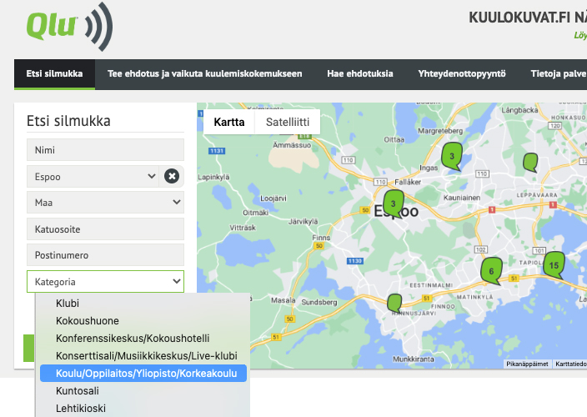Clear the Espoo city selection

click(171, 176)
